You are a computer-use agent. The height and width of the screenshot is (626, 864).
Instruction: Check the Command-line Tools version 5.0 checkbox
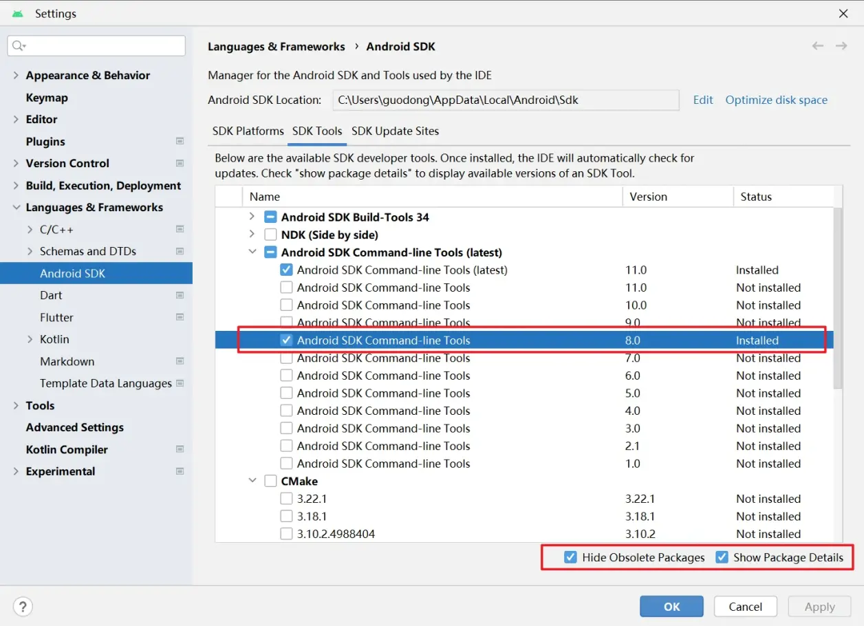pyautogui.click(x=286, y=393)
